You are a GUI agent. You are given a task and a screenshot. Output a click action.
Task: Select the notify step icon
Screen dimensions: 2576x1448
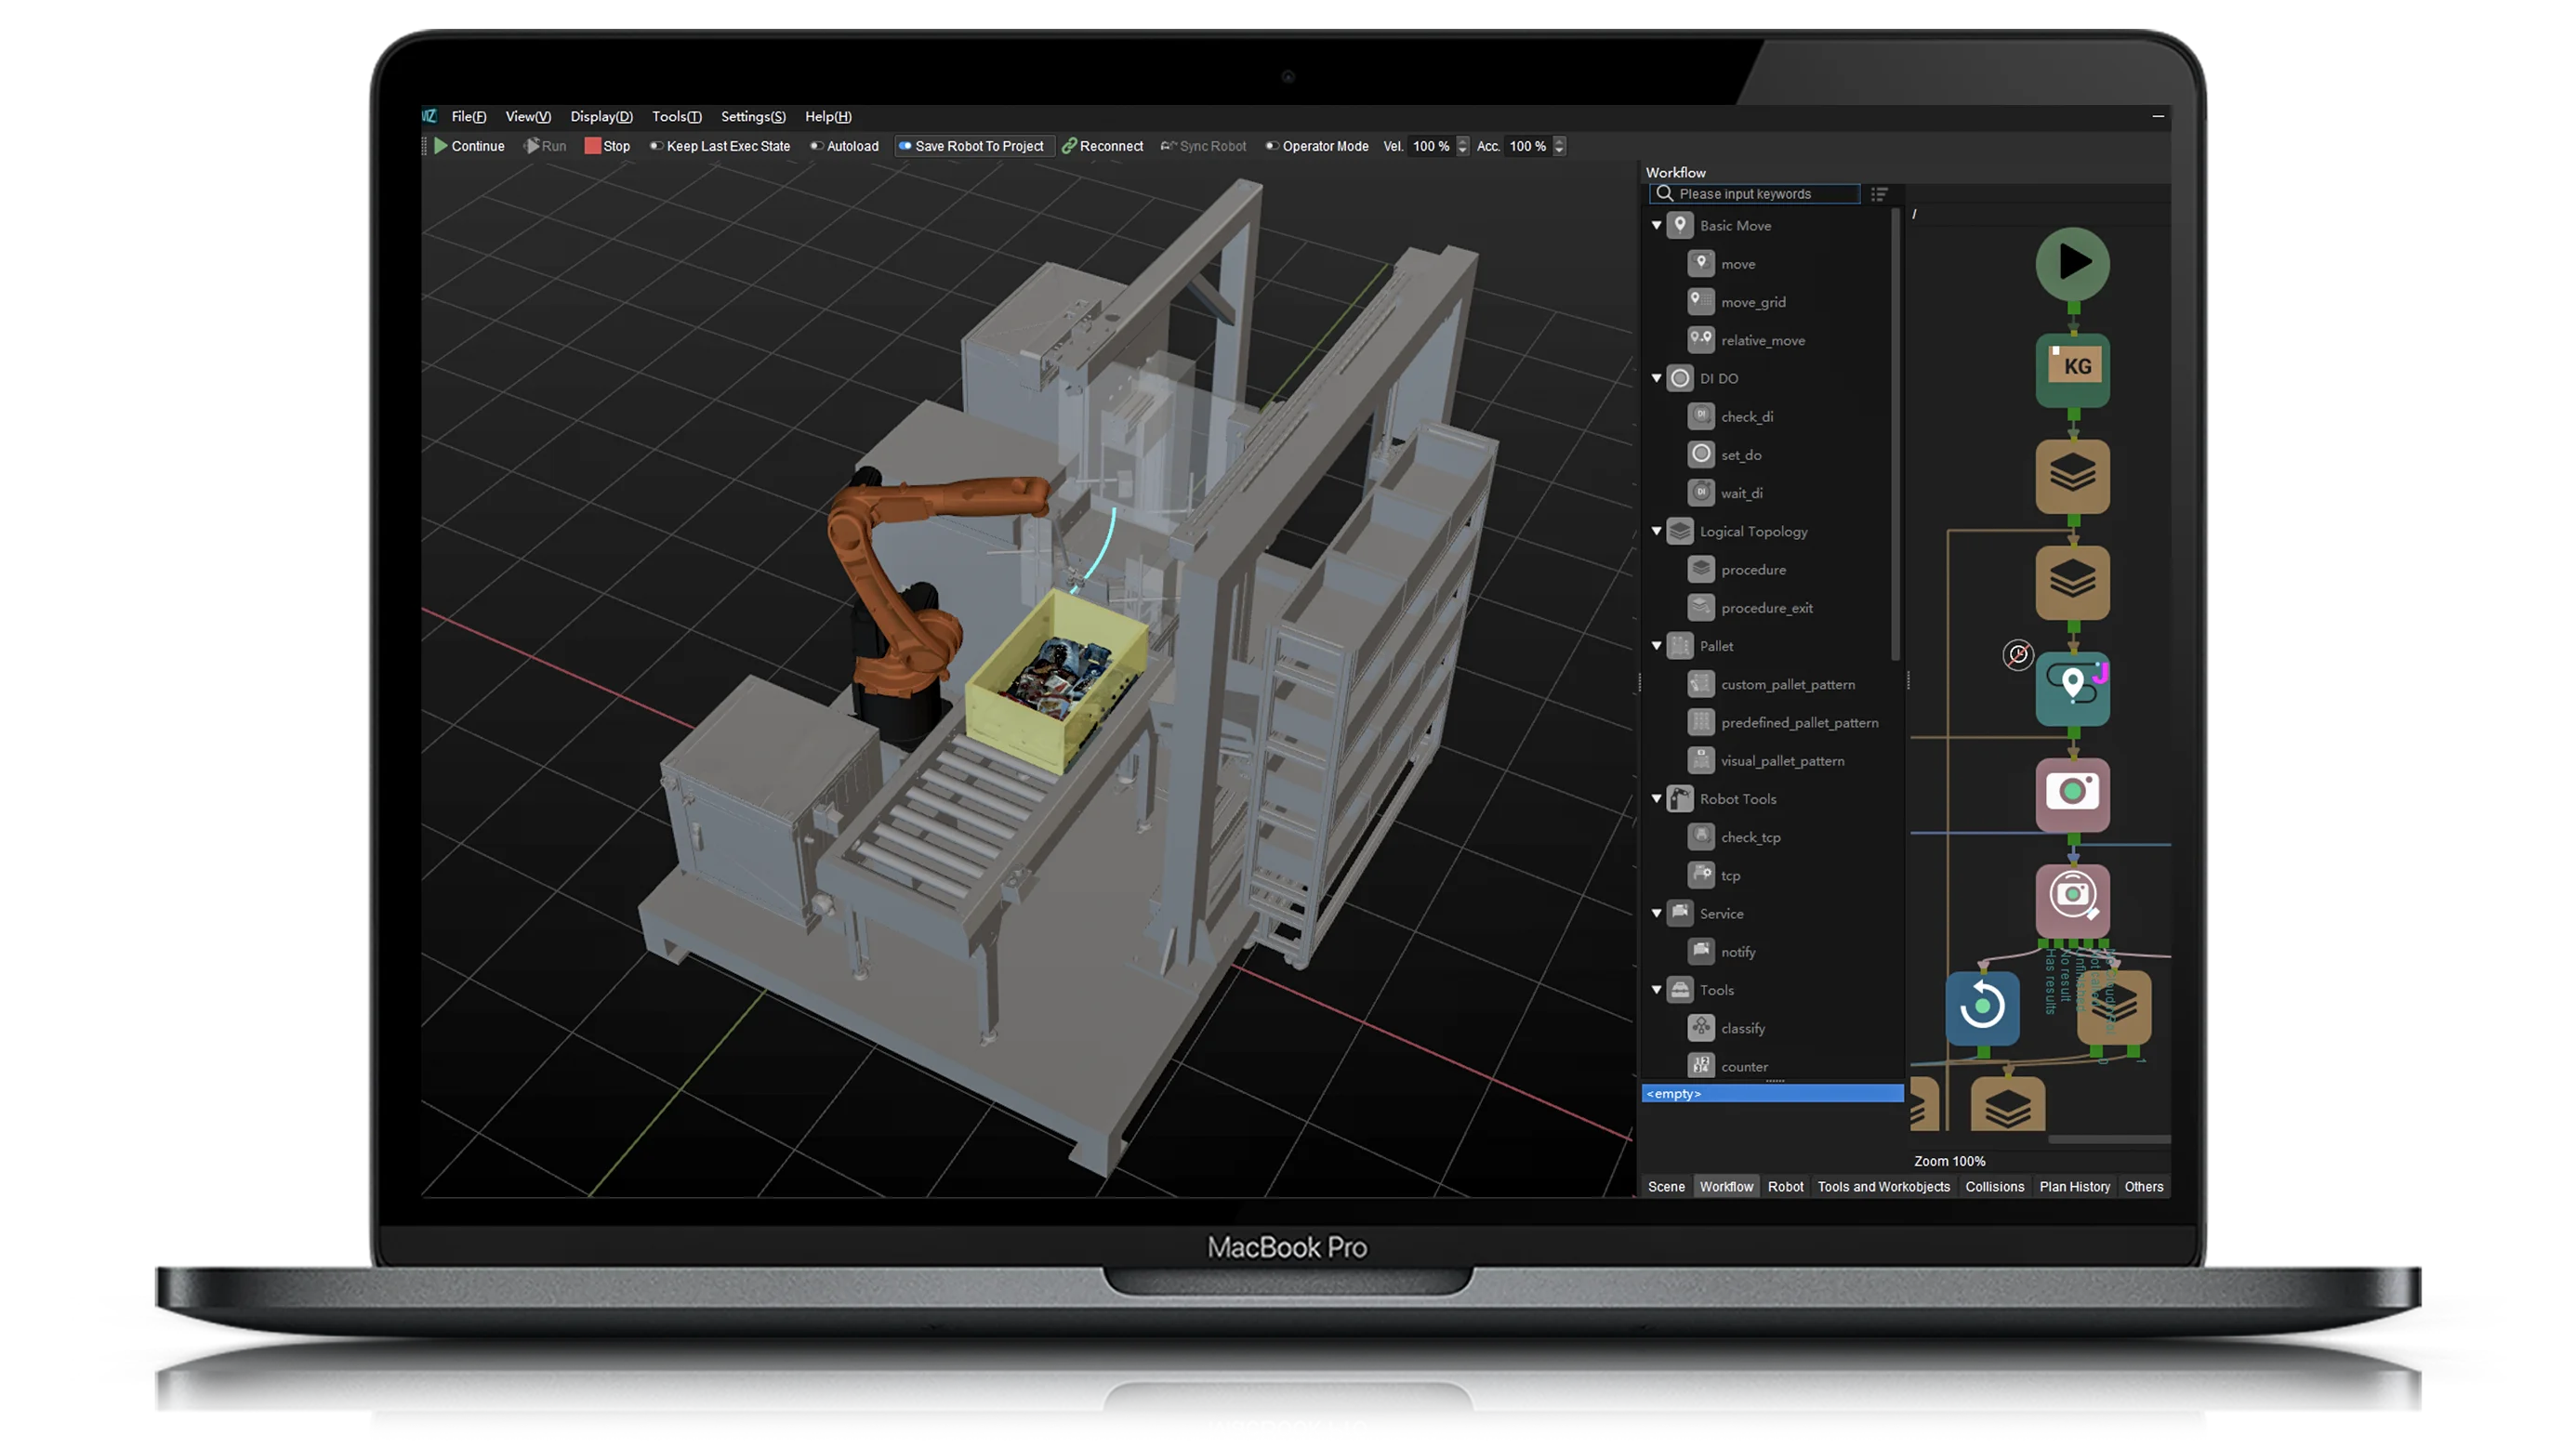pos(1701,951)
